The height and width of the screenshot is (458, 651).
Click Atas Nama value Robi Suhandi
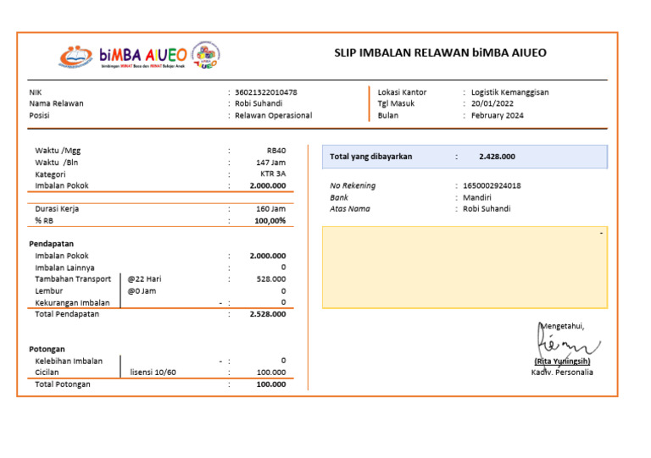coord(487,209)
